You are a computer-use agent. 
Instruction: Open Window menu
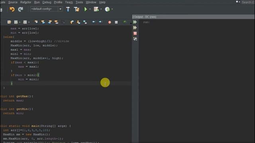tap(91, 2)
